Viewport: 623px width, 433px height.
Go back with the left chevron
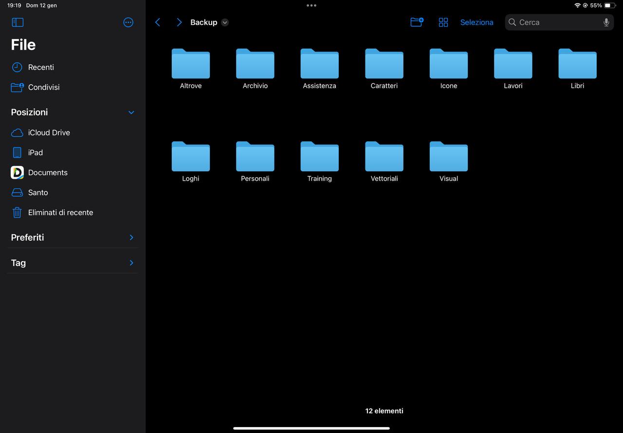coord(158,22)
